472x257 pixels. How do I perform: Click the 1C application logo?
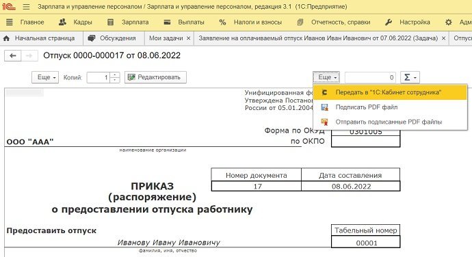(8, 6)
